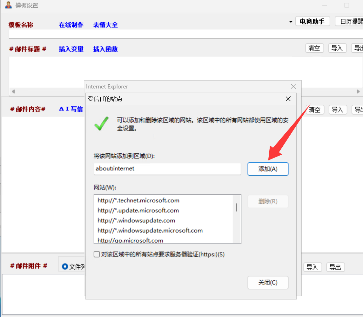Click 插入函数 to insert a function
363x317 pixels.
(105, 49)
